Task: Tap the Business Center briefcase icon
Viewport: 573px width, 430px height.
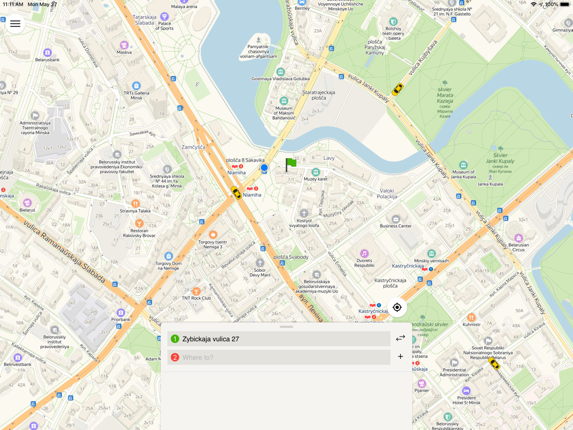Action: (x=395, y=220)
